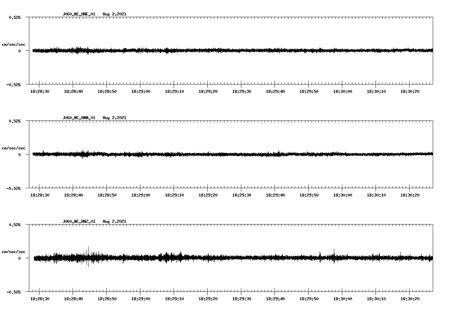Viewport: 457px width, 311px height.
Task: Click the -0.526 lower limit of HNE axis
Action: 14,84
